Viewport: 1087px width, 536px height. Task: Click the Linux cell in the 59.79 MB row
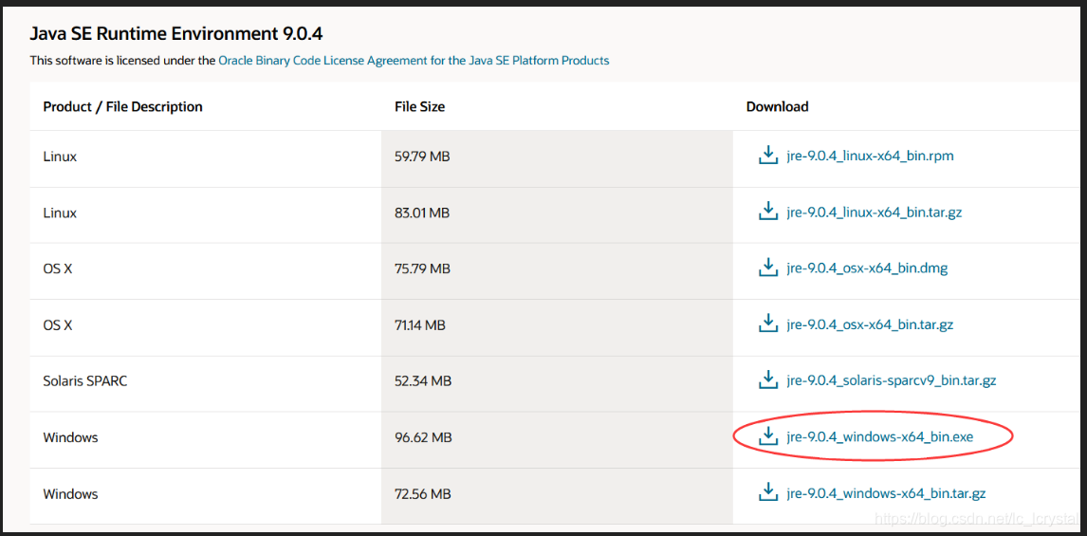(x=205, y=157)
